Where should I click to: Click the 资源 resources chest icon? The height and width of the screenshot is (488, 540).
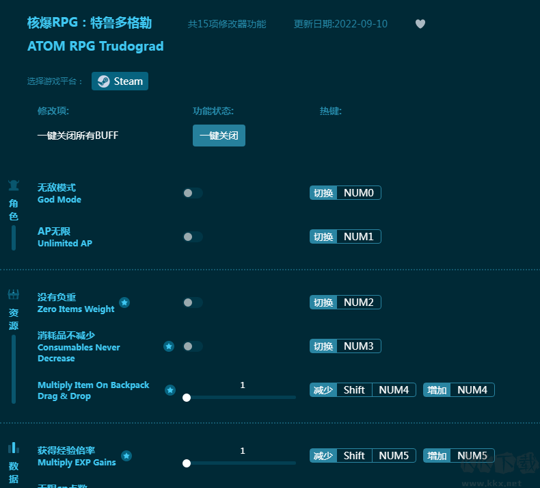click(14, 294)
